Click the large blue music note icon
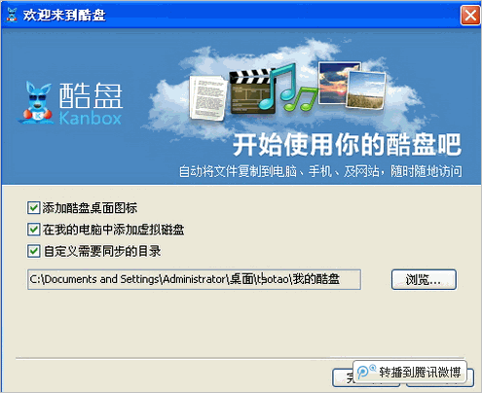The width and height of the screenshot is (482, 393). pyautogui.click(x=278, y=86)
